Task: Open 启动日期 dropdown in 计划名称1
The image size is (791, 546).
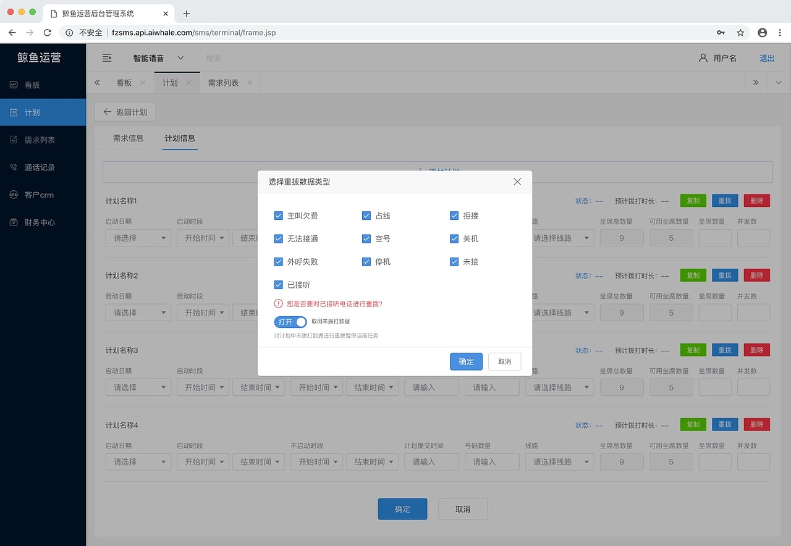Action: [138, 238]
